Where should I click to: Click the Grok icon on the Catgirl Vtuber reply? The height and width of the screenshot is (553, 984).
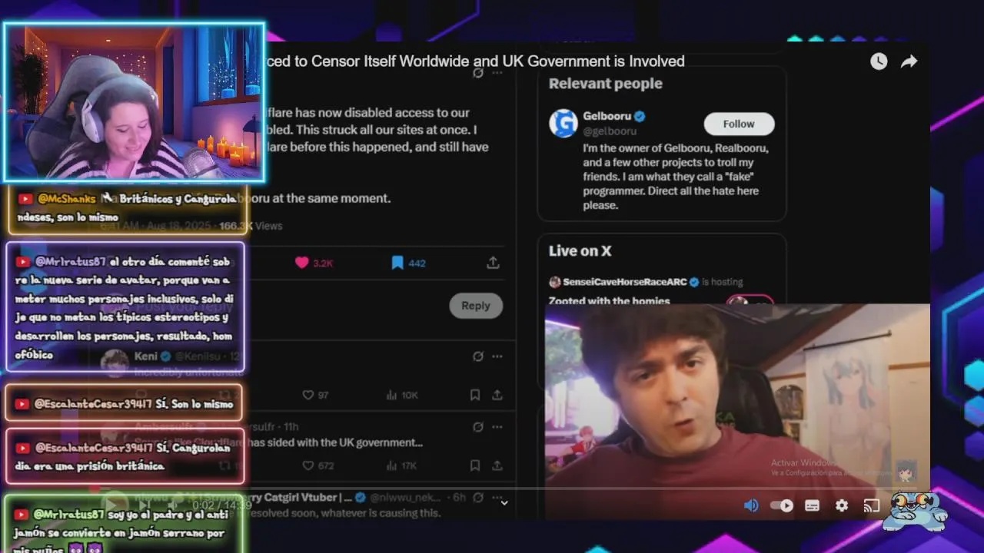pos(478,497)
